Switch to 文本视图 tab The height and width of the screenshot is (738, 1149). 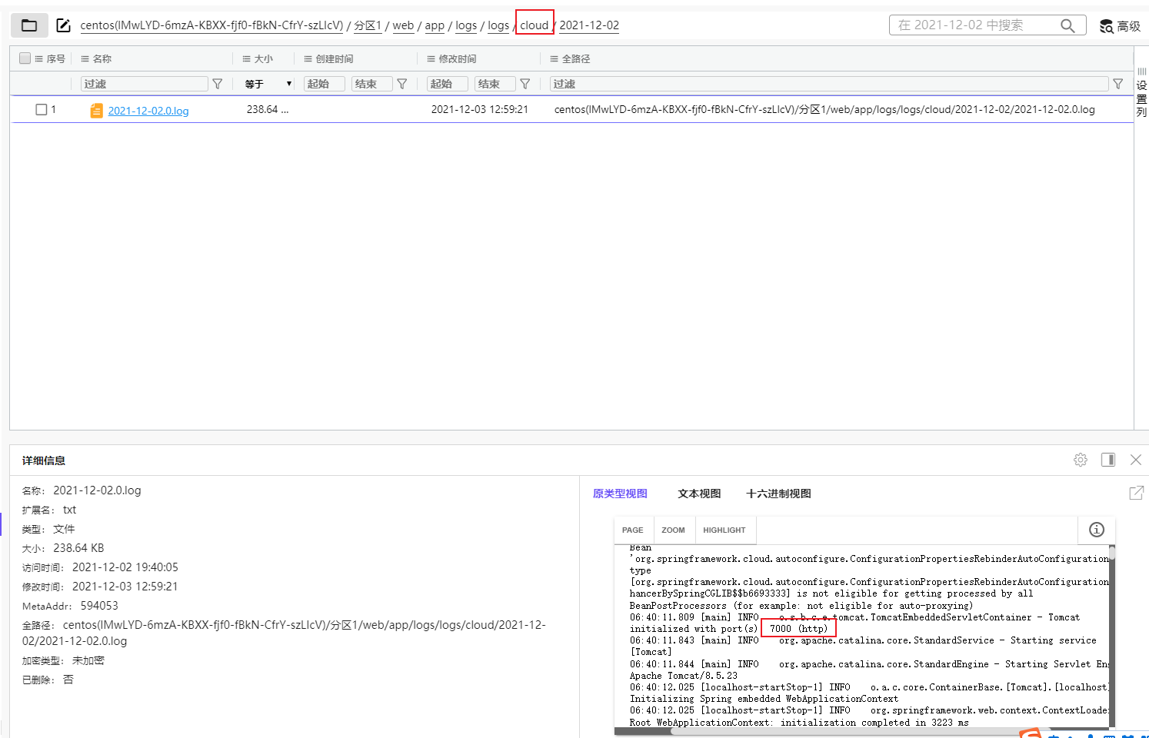pos(699,494)
